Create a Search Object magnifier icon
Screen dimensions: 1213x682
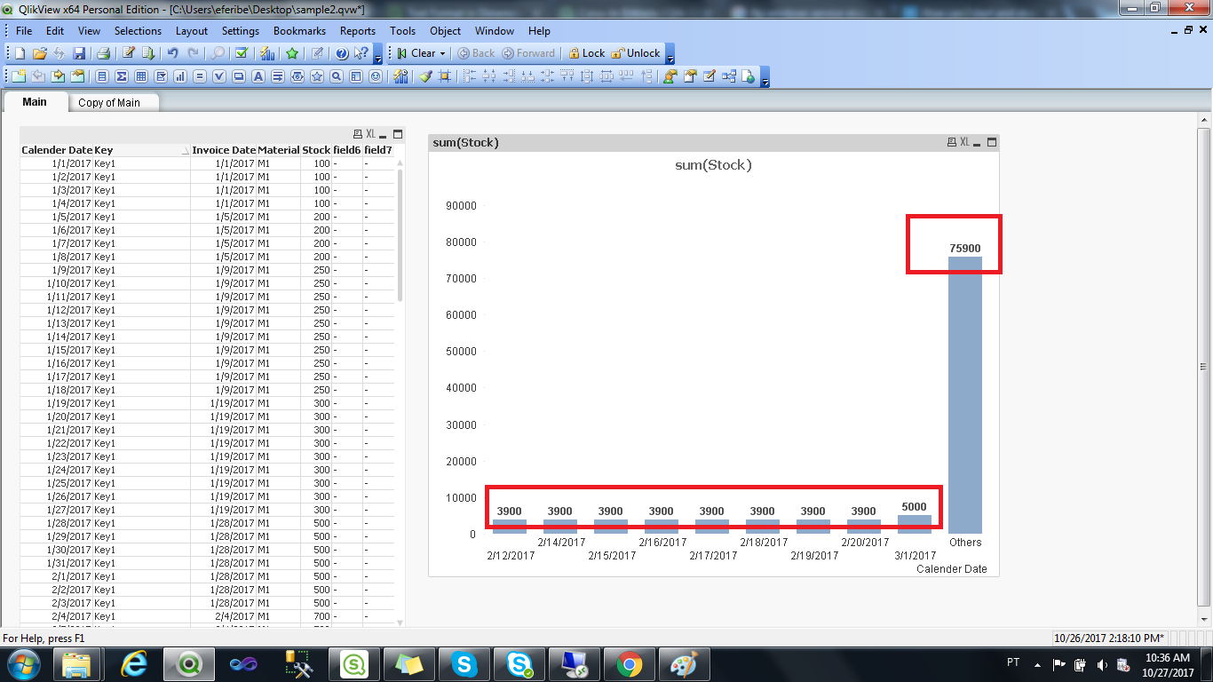337,76
